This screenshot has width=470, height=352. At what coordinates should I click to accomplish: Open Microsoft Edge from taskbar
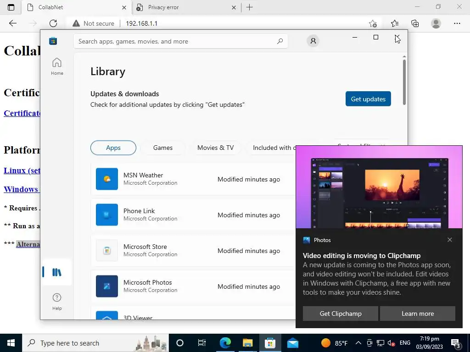tap(225, 343)
